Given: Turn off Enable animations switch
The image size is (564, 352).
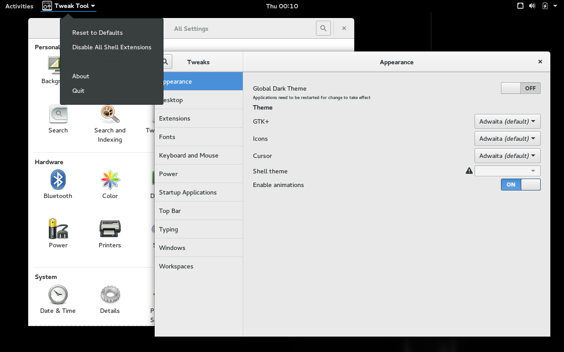Looking at the screenshot, I should (520, 185).
